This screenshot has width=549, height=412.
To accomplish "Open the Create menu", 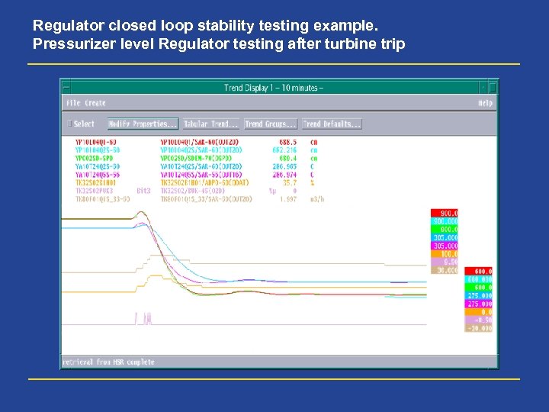I will (x=95, y=103).
